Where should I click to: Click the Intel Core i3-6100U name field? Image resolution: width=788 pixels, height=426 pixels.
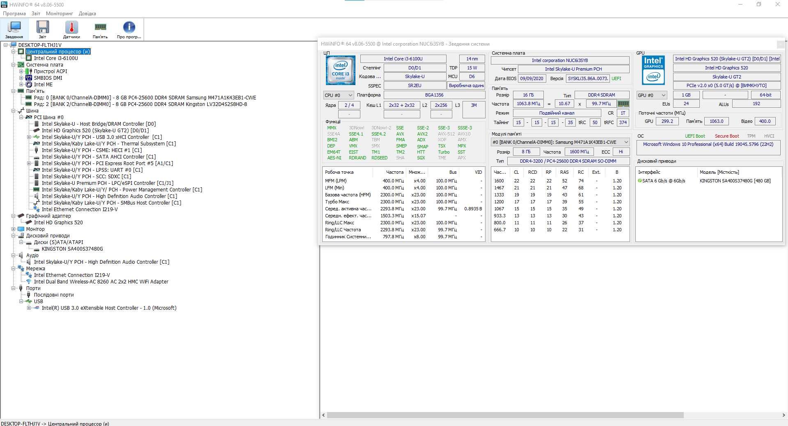pyautogui.click(x=403, y=59)
